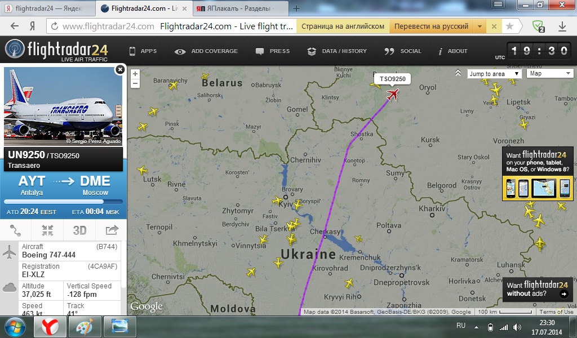Click the Boeing 747-444 aircraft text

point(48,255)
